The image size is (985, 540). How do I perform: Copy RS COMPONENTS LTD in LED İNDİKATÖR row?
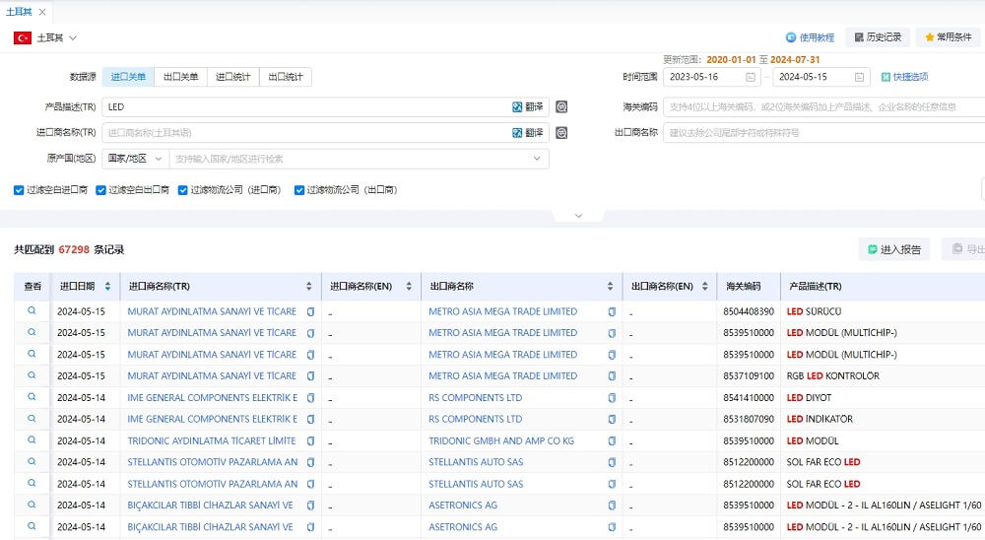coord(612,420)
